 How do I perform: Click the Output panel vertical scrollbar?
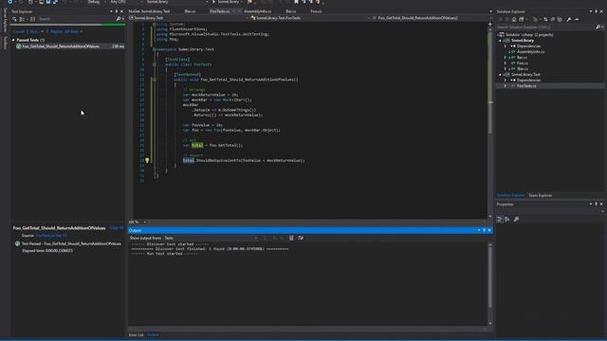(x=490, y=284)
